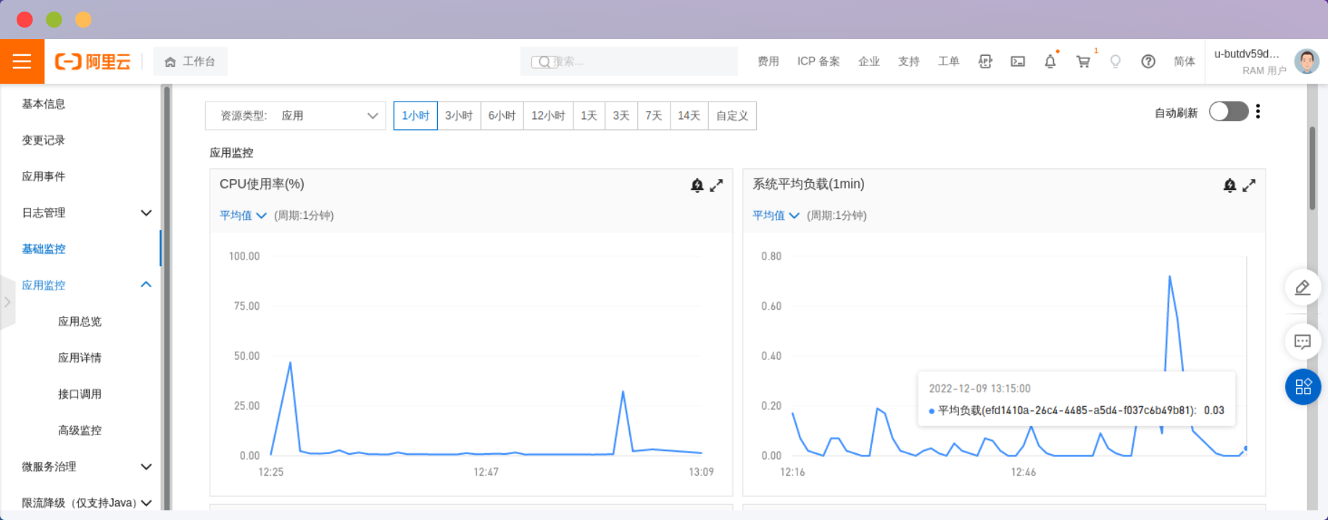Click the lightbulb tips icon

point(1116,62)
